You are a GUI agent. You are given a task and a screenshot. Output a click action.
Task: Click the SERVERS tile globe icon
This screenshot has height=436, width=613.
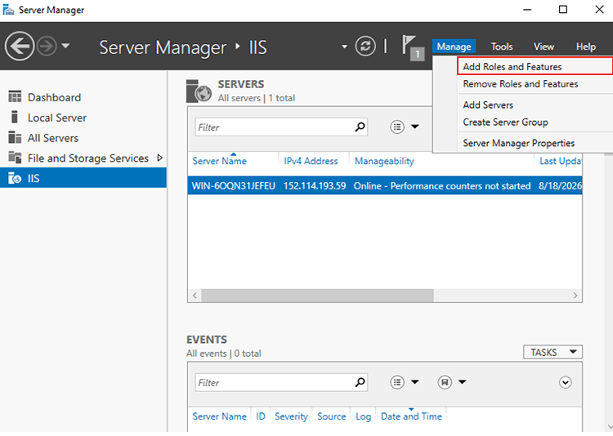(199, 91)
